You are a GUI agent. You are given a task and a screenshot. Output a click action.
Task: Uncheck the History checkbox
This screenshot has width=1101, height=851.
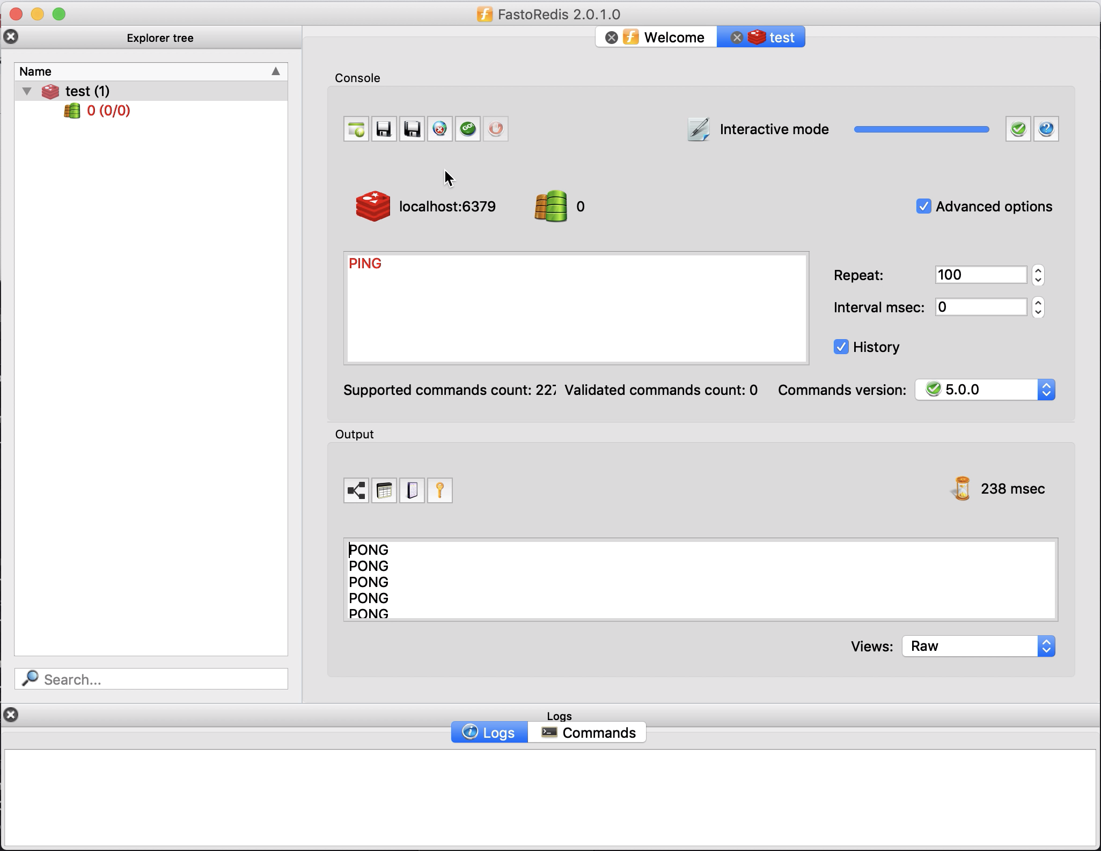841,347
